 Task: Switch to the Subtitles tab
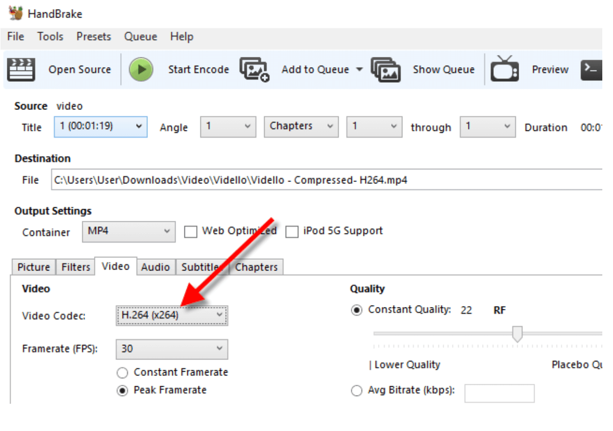pos(202,267)
